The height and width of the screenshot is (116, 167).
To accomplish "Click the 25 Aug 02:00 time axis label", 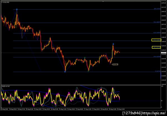I will click(30, 109).
